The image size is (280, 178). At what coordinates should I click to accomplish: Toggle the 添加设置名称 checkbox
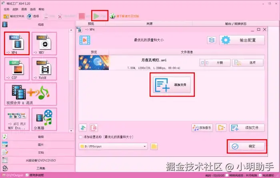coord(81,137)
